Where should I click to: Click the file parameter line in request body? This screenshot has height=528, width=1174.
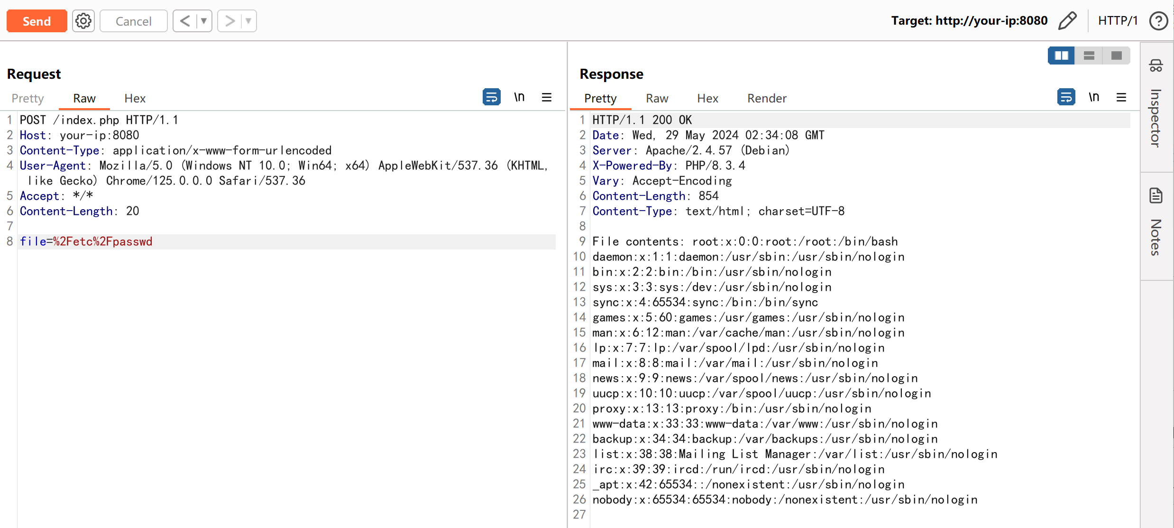[x=86, y=241]
